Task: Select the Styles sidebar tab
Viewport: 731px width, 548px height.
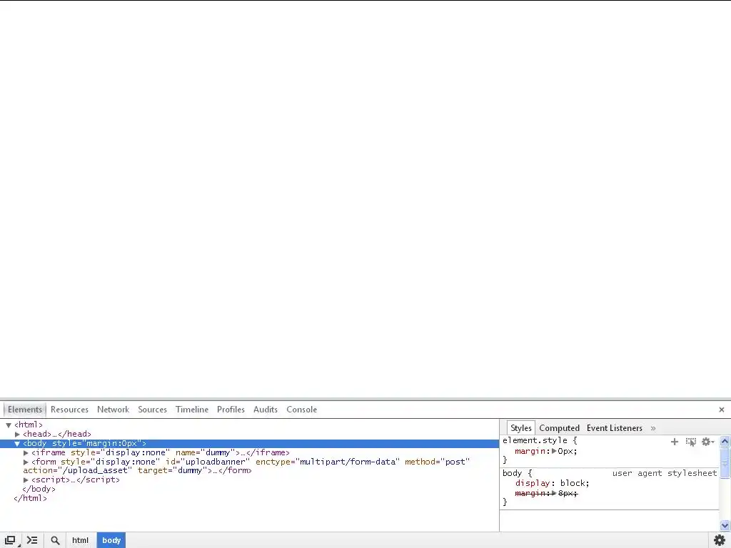Action: [520, 428]
